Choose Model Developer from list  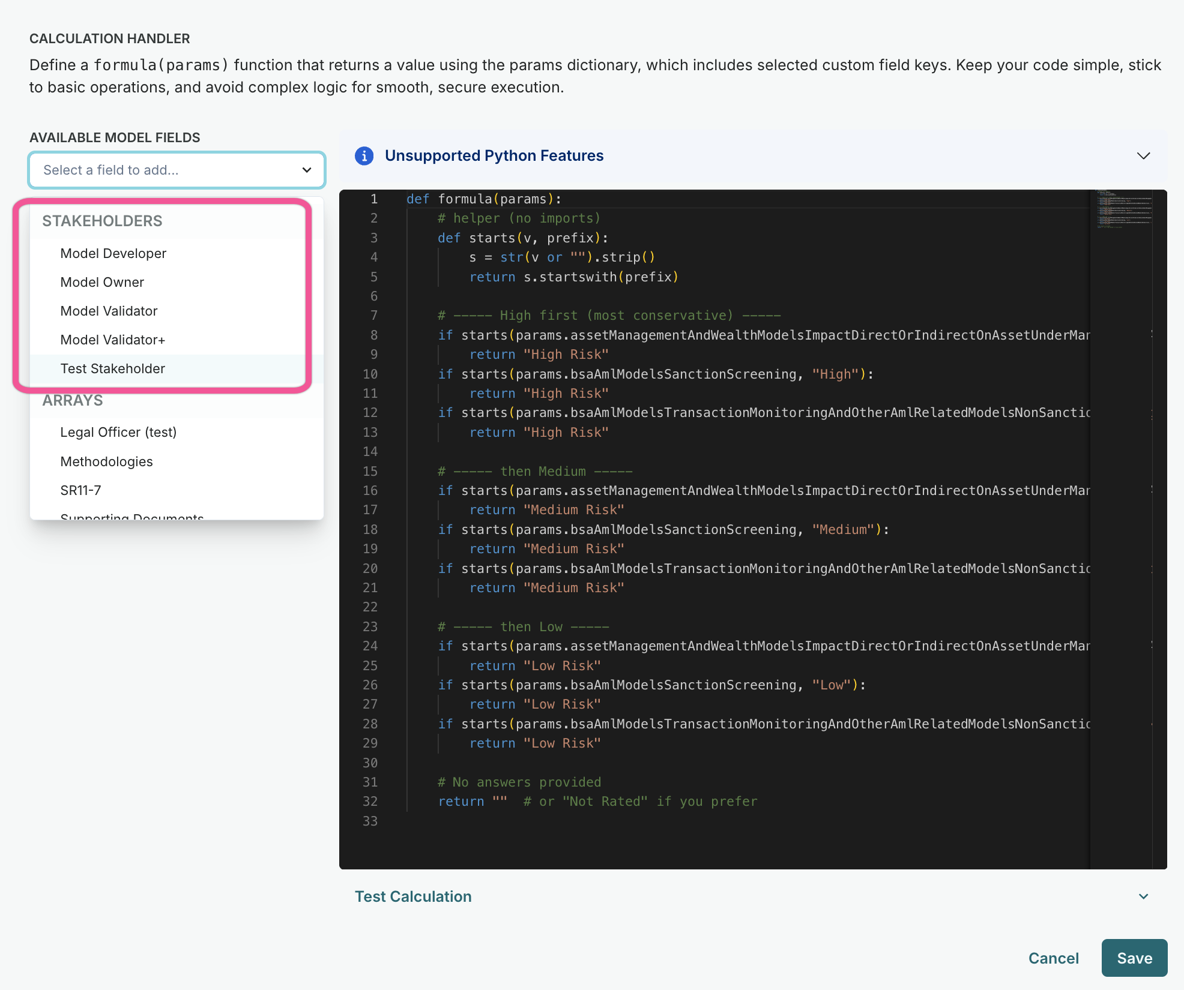pos(113,254)
